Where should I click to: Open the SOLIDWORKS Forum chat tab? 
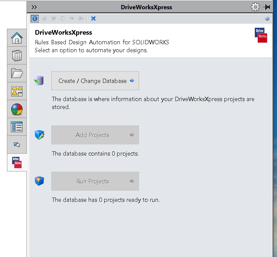tap(17, 145)
